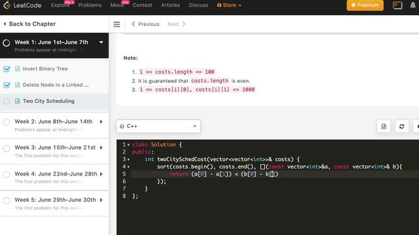Screen dimensions: 419x235
Task: Open the notifications bell
Action: point(413,5)
